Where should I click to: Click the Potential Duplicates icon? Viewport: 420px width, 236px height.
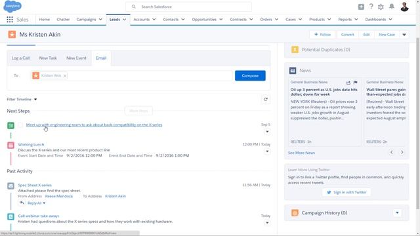[x=295, y=50]
